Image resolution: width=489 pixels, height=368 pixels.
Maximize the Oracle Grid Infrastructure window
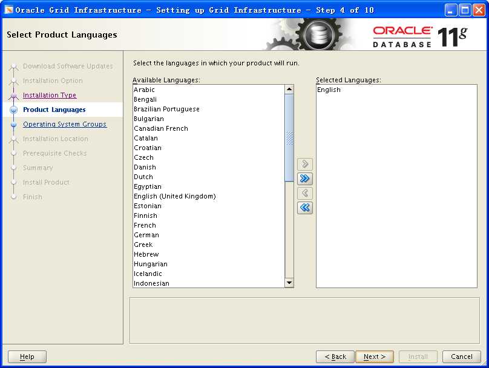pos(464,10)
